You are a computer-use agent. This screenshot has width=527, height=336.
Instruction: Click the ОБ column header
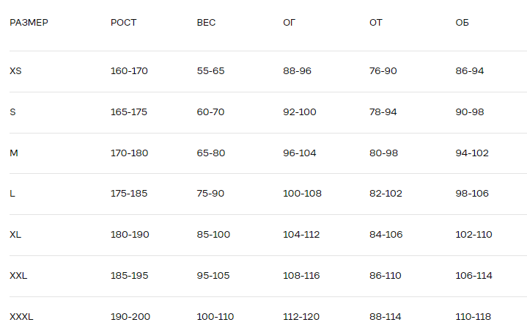462,23
